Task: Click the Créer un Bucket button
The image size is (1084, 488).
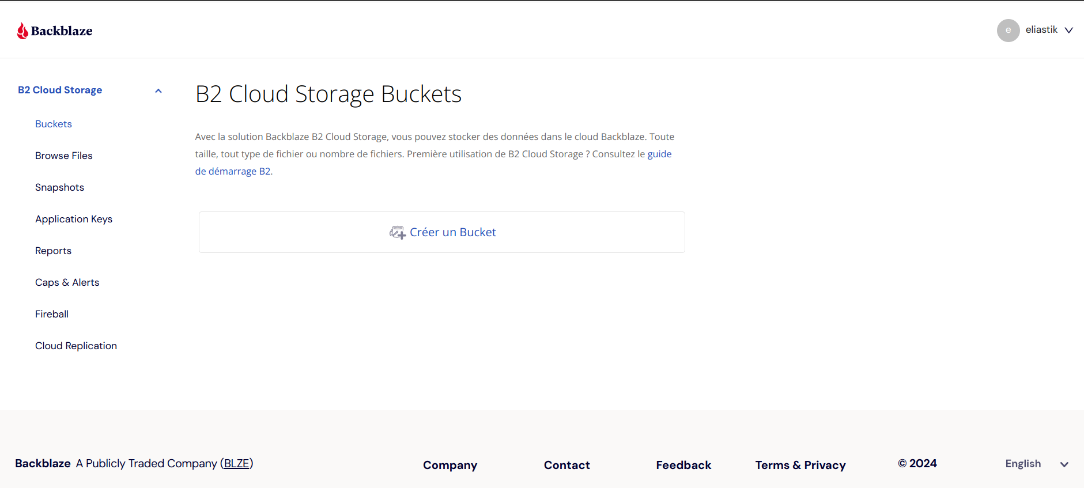Action: 442,232
